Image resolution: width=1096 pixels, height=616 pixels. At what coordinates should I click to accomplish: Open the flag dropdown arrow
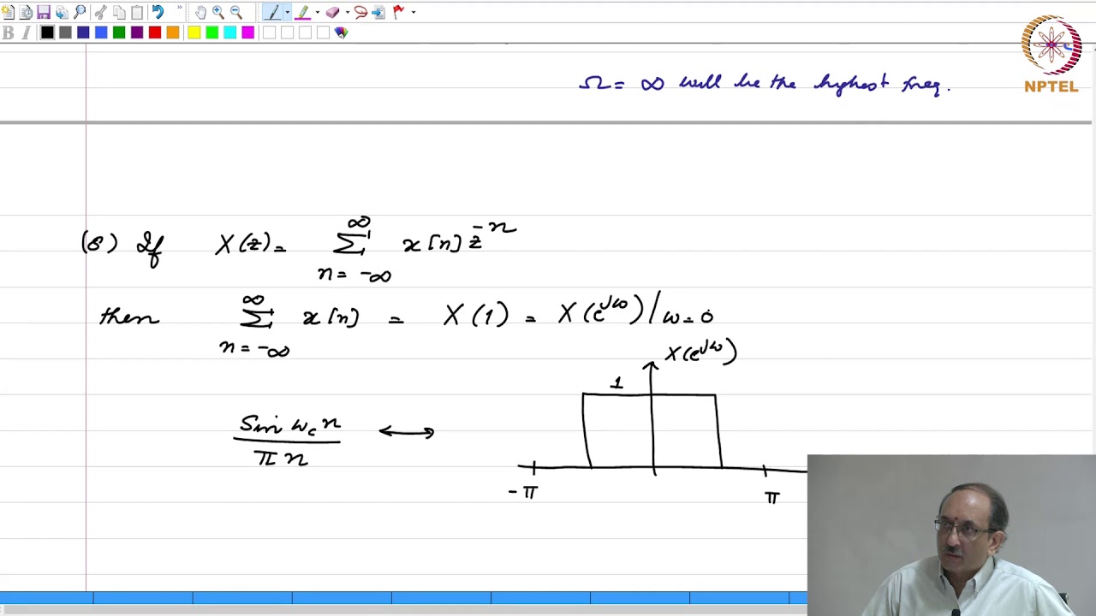414,12
